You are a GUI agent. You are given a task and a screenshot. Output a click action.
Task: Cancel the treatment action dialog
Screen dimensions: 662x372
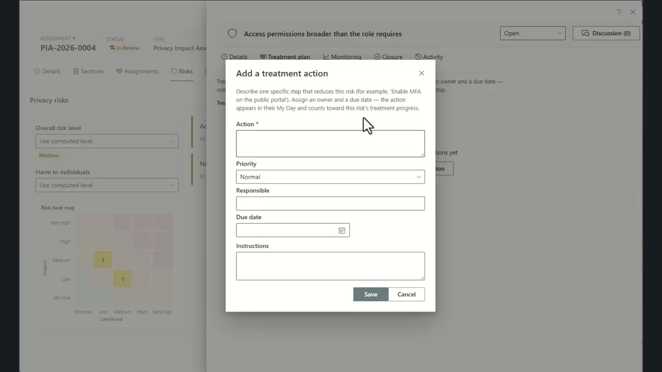pyautogui.click(x=407, y=295)
